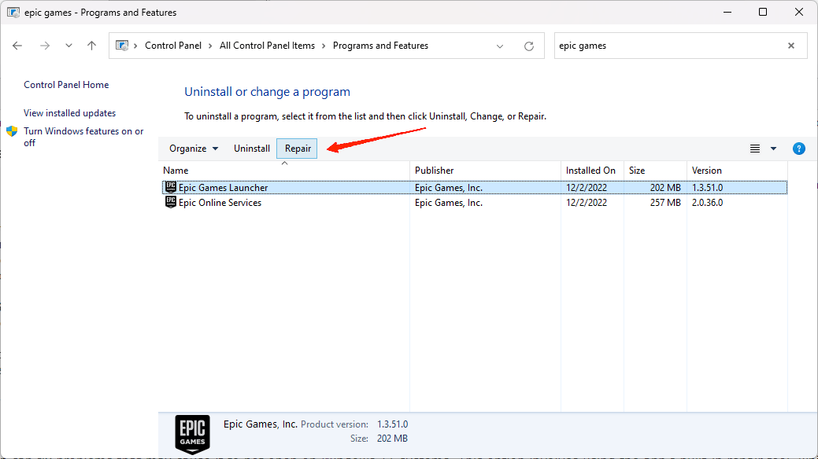The image size is (818, 459).
Task: Click the Up one level arrow
Action: click(x=91, y=46)
